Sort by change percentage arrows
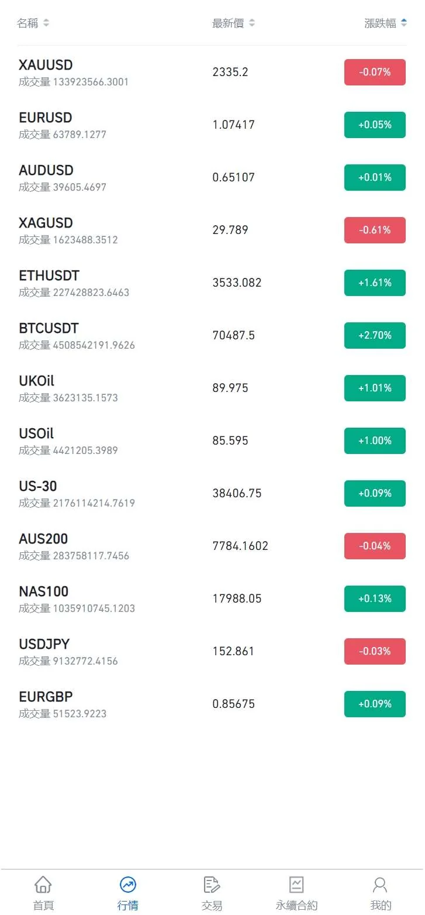The height and width of the screenshot is (915, 425). pos(404,23)
